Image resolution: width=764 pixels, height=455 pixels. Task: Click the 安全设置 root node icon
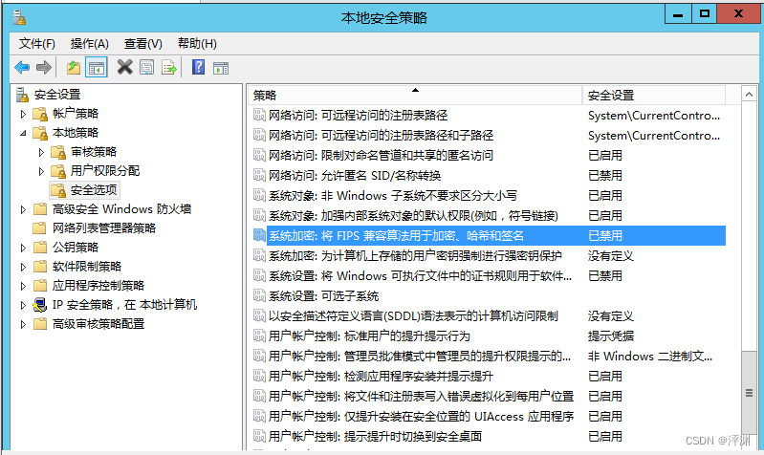pos(22,95)
